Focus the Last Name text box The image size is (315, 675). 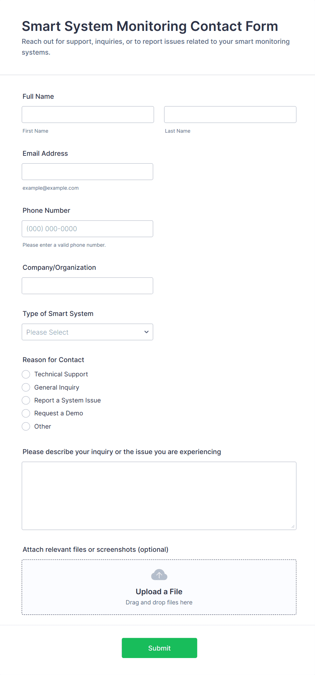coord(230,115)
